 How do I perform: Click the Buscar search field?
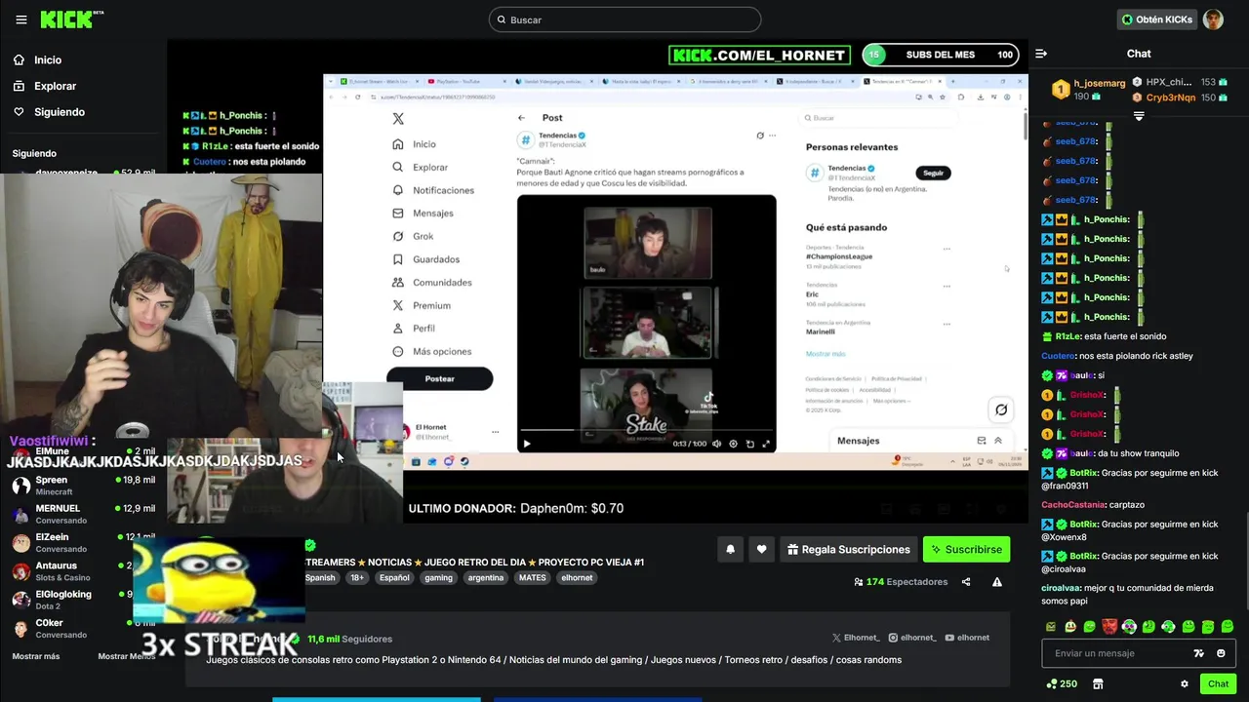(624, 19)
